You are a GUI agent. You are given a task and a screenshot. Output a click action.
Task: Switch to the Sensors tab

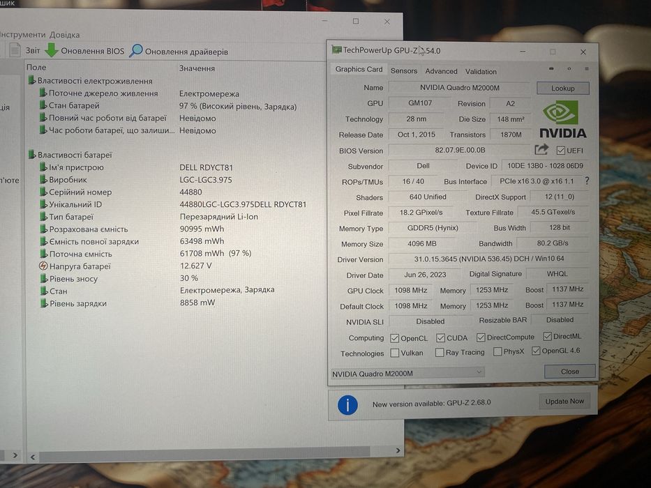[x=403, y=71]
